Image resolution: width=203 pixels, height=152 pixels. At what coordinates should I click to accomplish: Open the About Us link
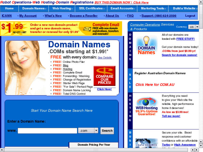112,16
